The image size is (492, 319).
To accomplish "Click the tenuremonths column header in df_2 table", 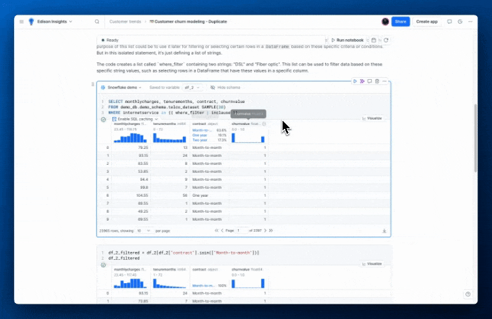I will [170, 124].
